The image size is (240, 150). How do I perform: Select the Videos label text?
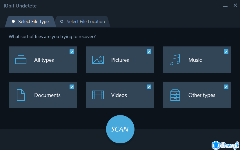coord(119,95)
